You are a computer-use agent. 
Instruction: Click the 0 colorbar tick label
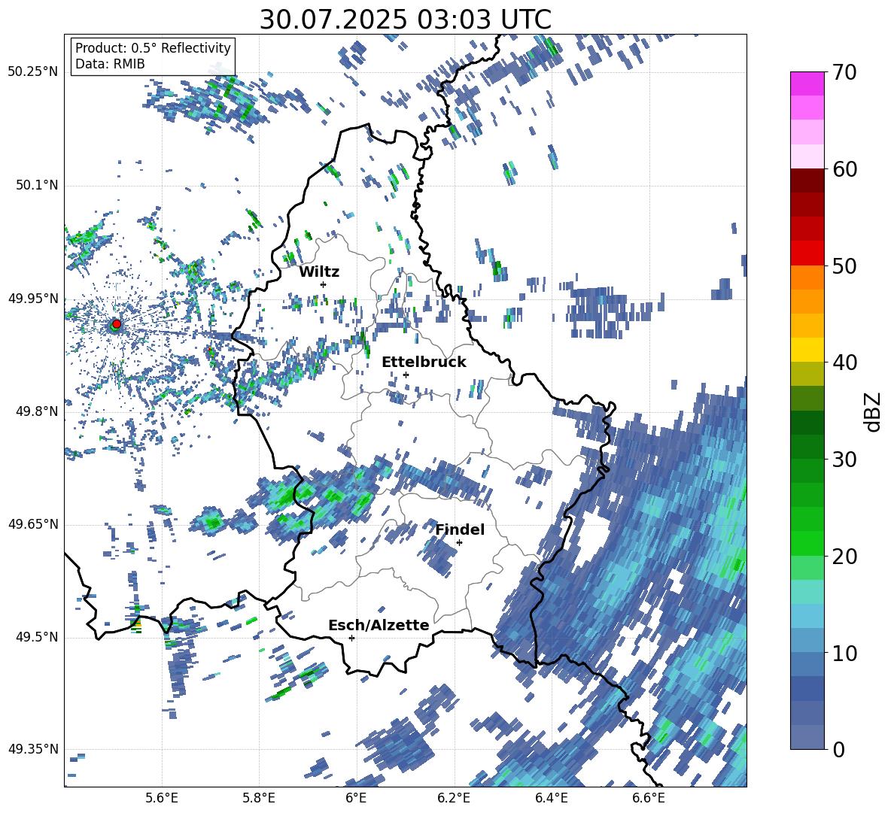[838, 749]
